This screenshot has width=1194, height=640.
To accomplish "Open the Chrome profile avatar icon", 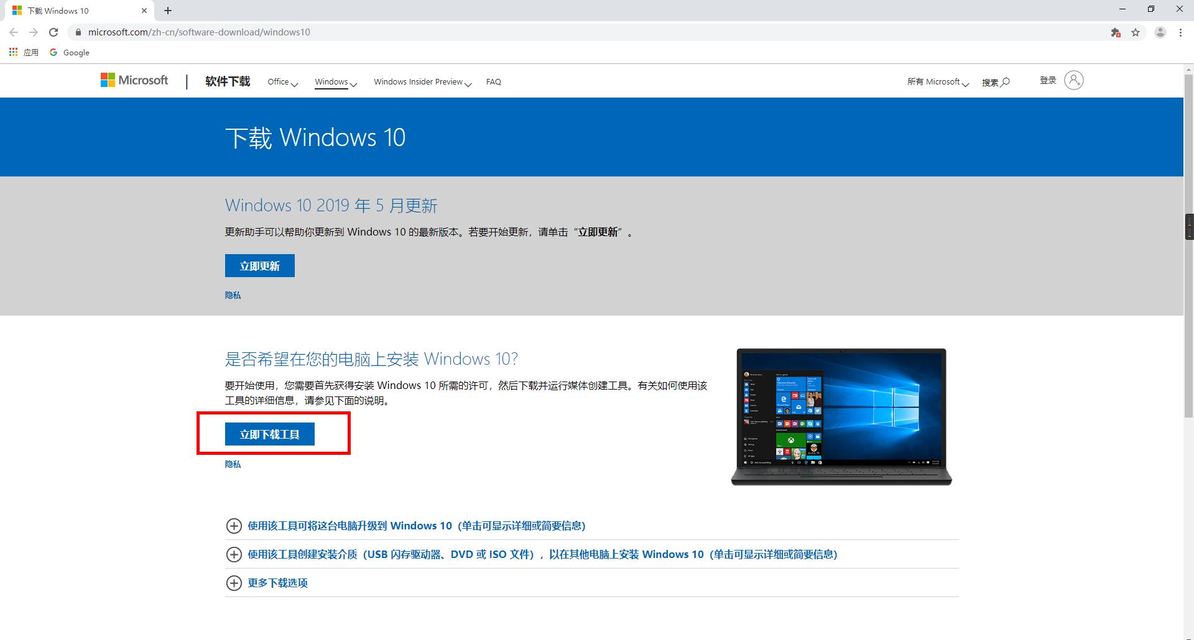I will click(1159, 32).
